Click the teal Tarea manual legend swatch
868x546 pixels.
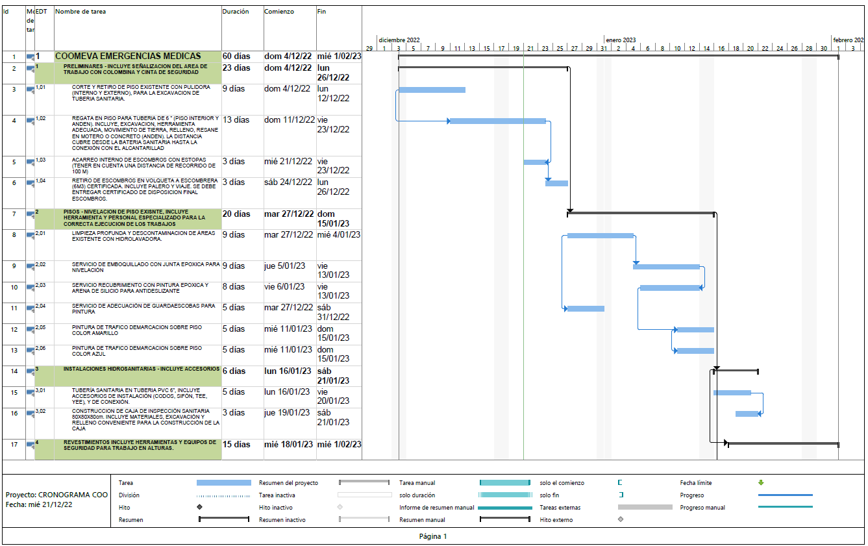[x=505, y=482]
